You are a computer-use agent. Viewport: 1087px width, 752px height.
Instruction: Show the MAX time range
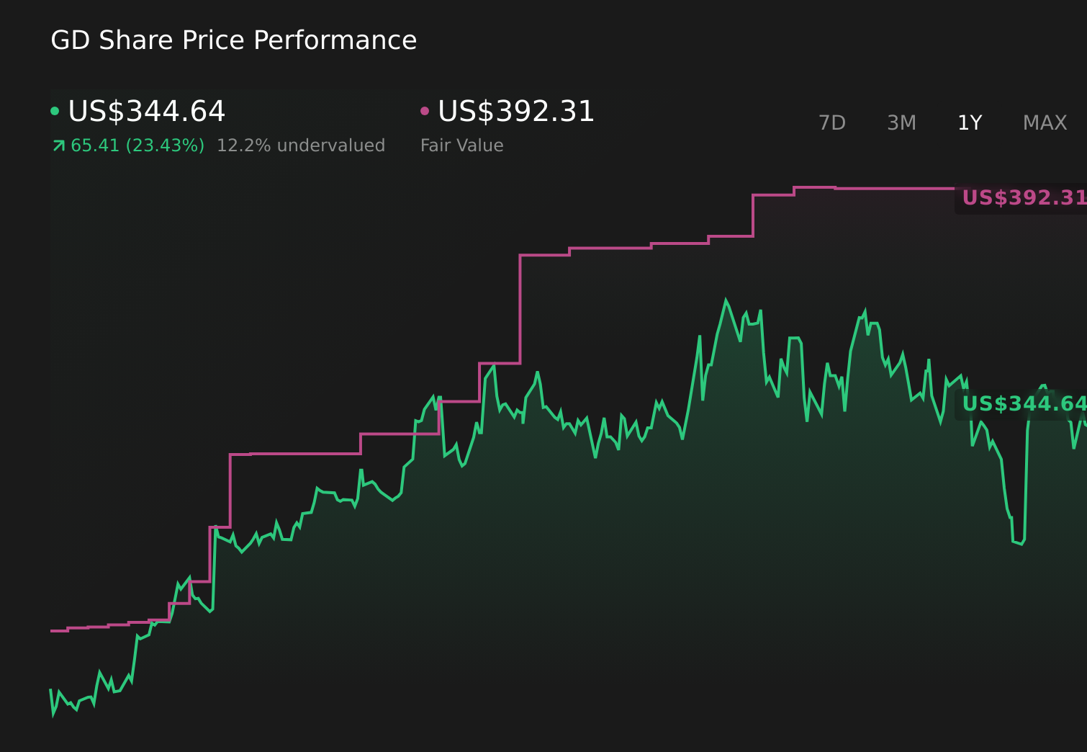[x=1045, y=123]
